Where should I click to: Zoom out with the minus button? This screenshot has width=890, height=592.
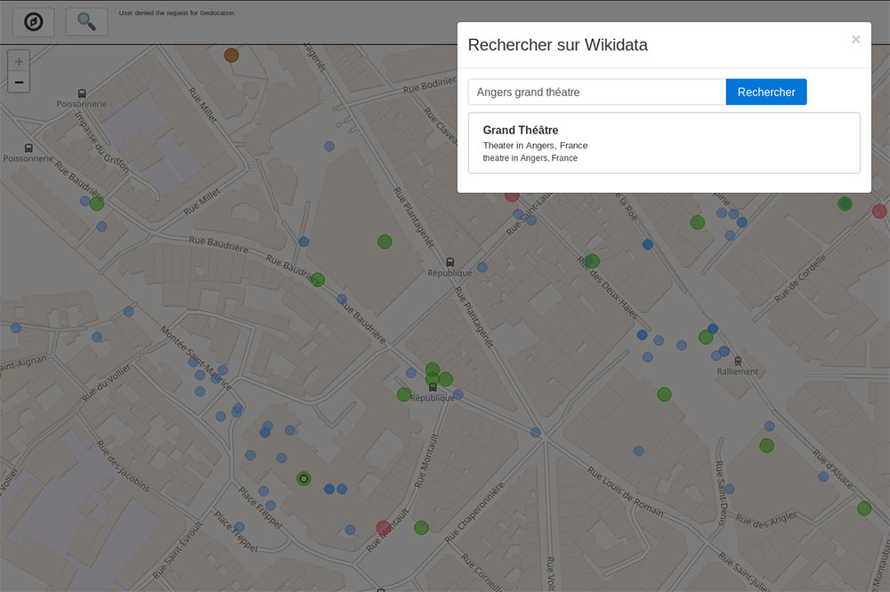[19, 83]
